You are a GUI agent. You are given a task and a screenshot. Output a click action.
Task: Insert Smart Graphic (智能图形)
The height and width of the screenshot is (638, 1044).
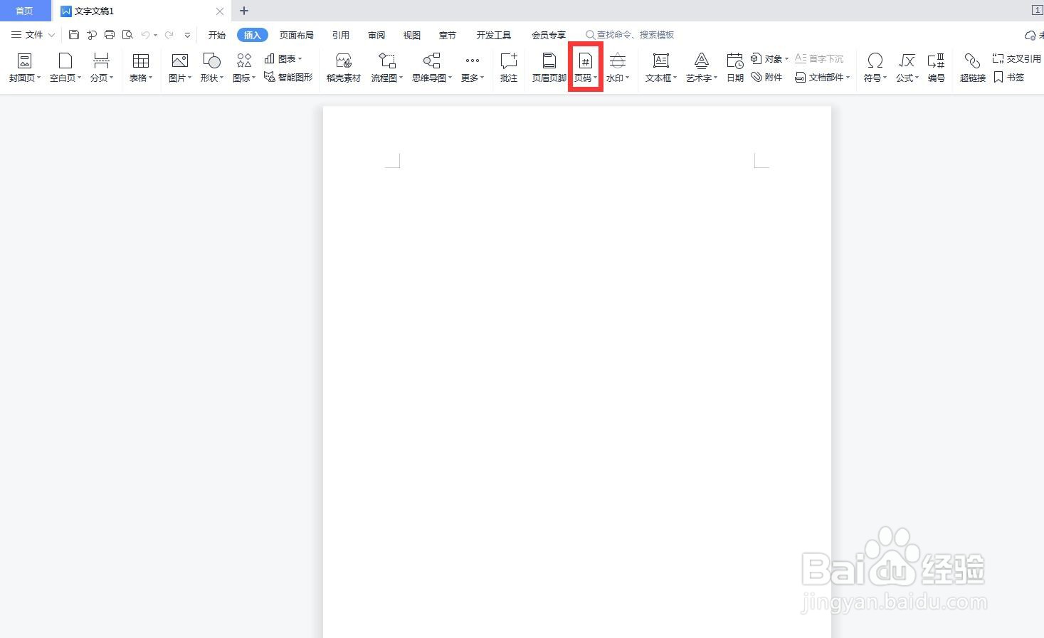point(288,77)
